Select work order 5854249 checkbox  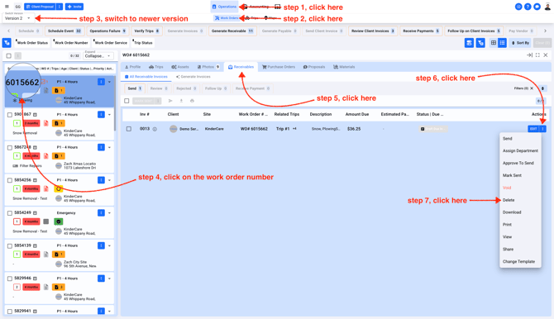point(10,213)
